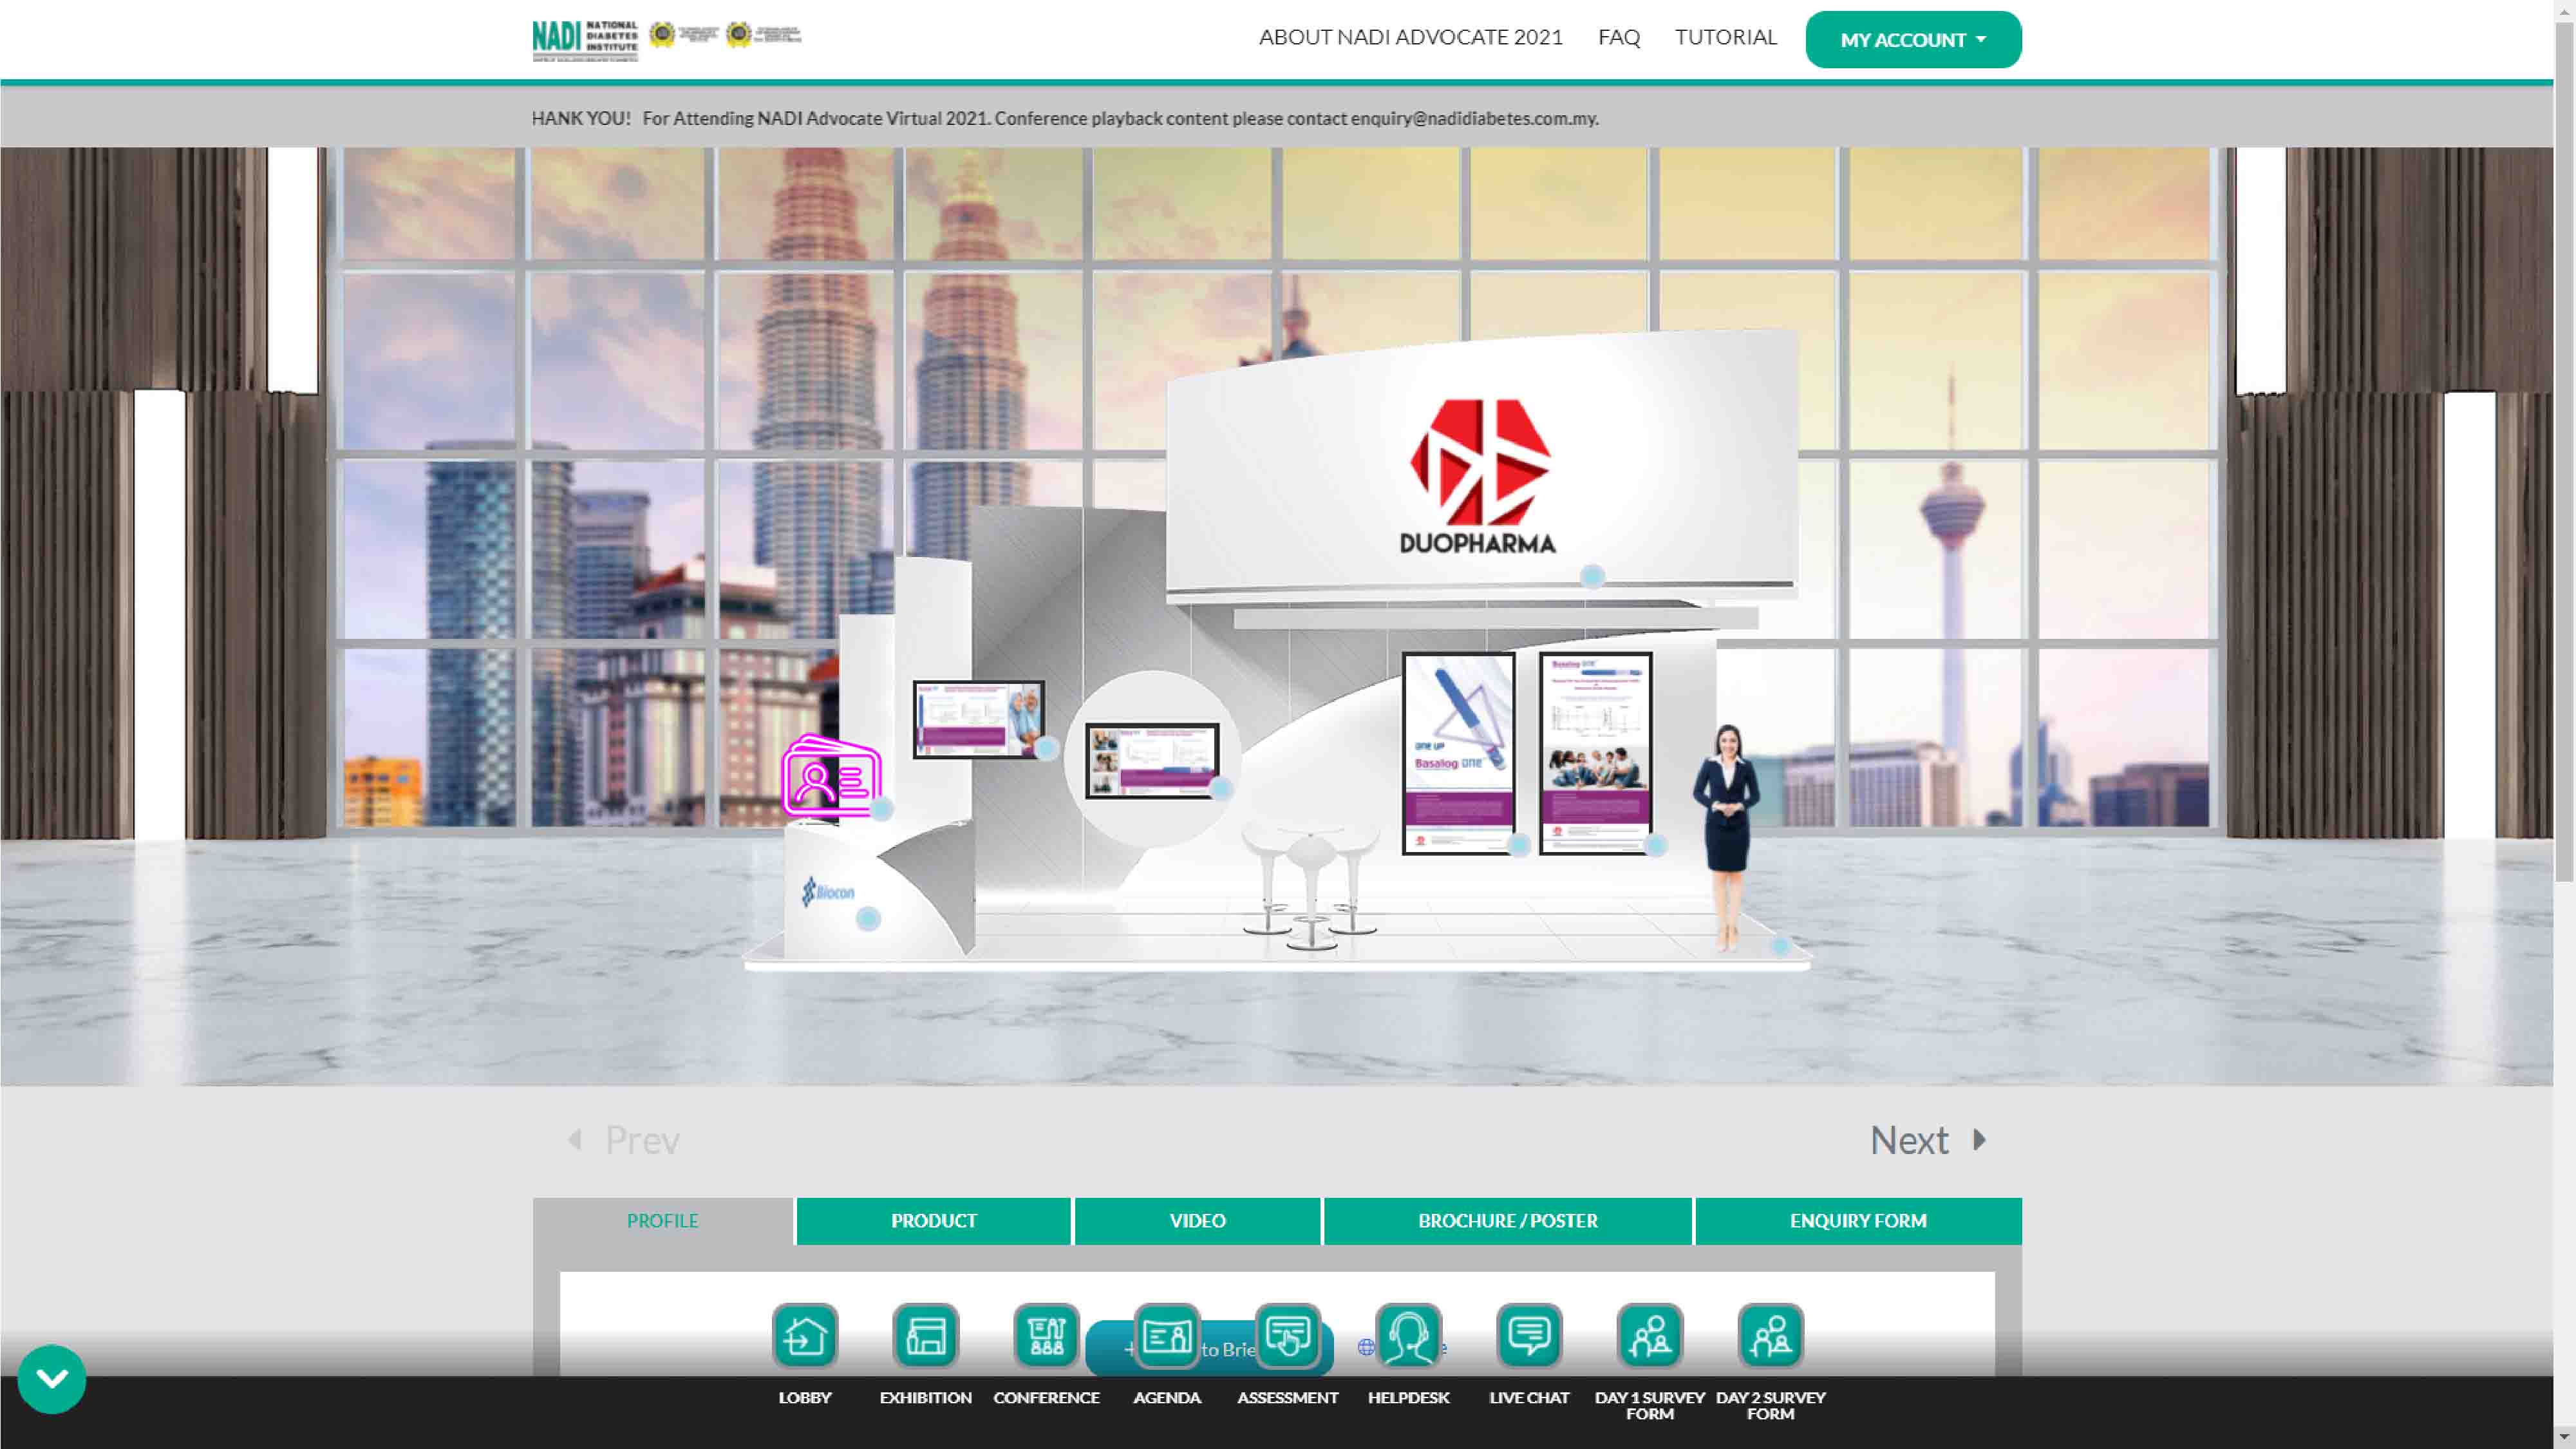Viewport: 2576px width, 1449px height.
Task: Click the page vertical scrollbar
Action: [x=2564, y=450]
